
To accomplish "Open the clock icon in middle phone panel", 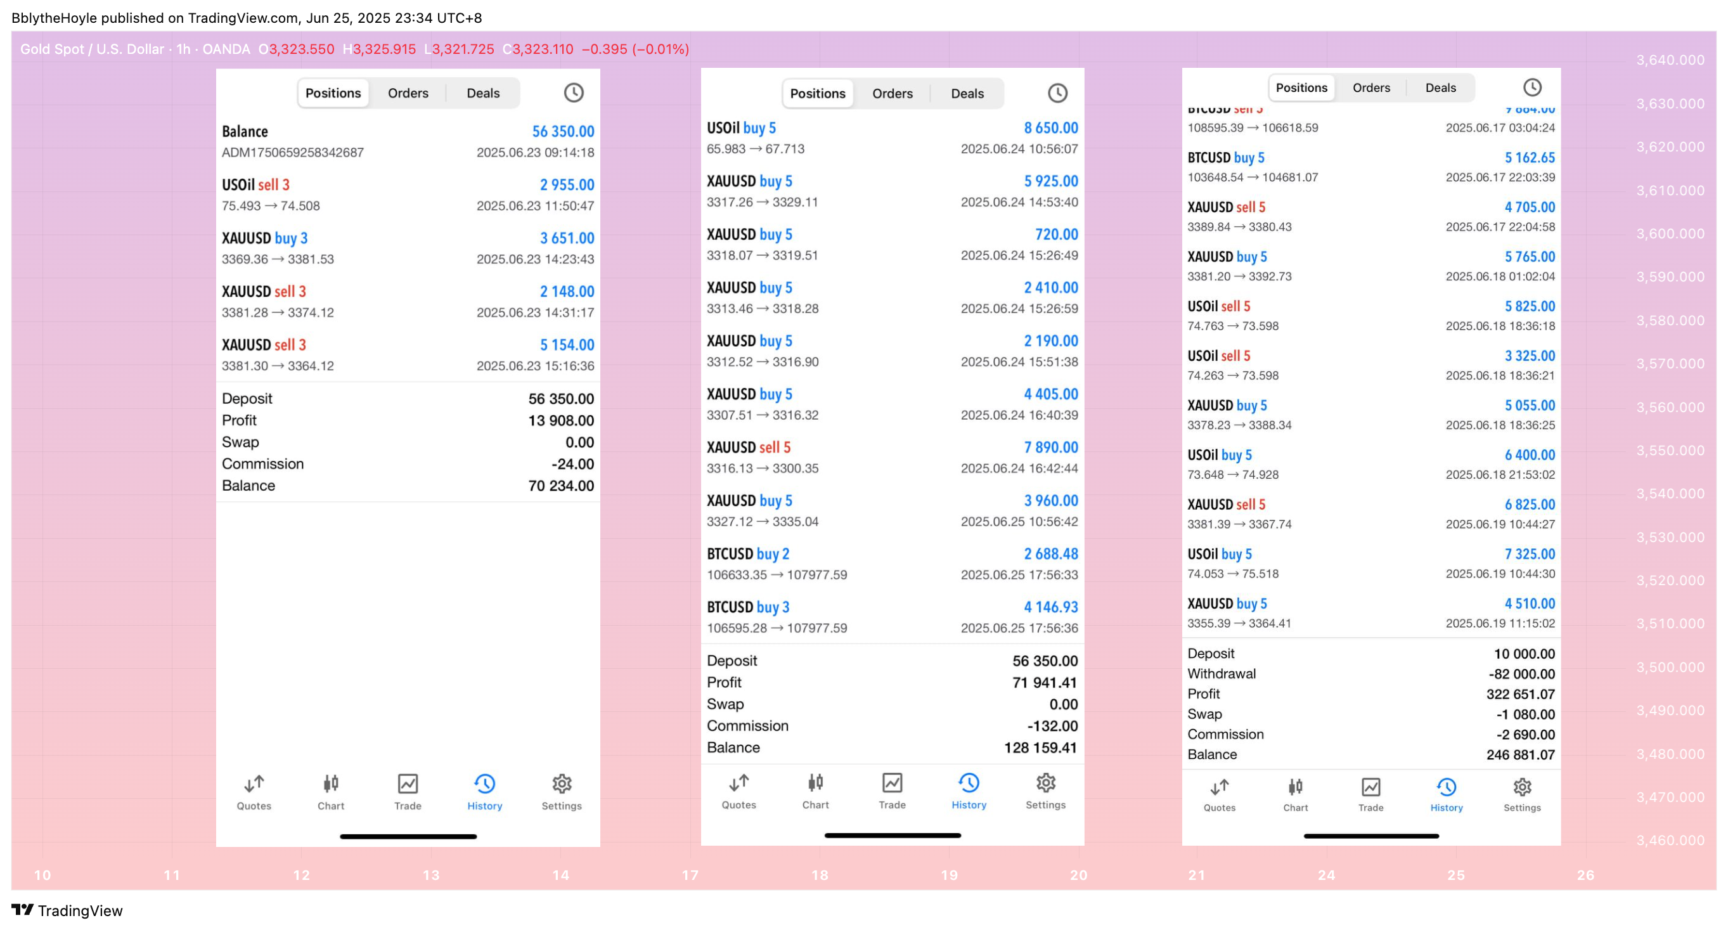I will [1058, 93].
